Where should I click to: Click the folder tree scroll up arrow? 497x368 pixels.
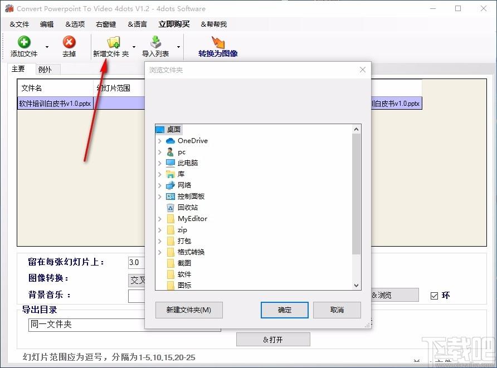point(356,129)
